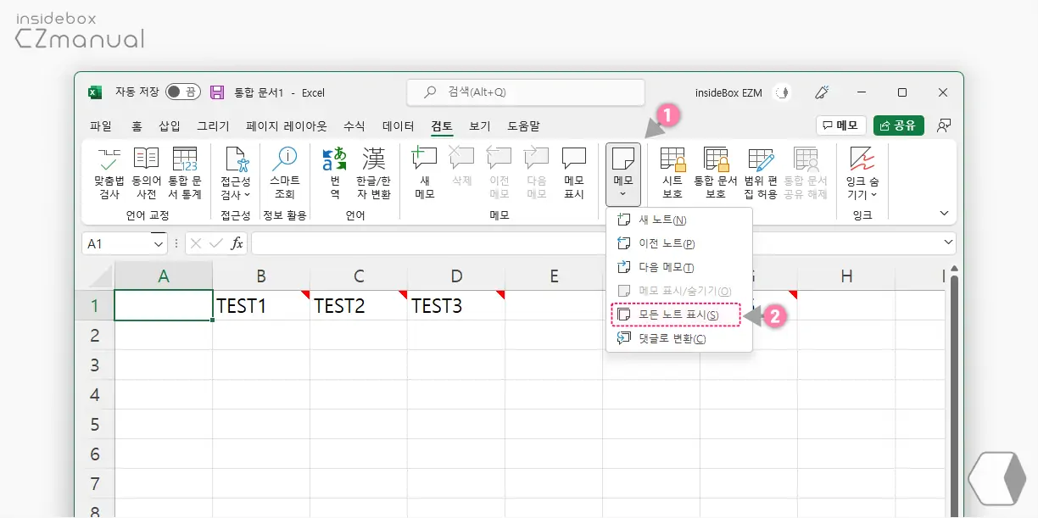The image size is (1038, 518).
Task: Switch to the 페이지 레이아웃 tab
Action: point(286,125)
